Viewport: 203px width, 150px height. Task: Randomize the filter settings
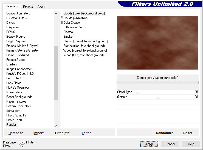(165, 133)
